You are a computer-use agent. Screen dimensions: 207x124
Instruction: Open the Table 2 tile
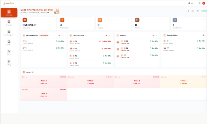coord(90,82)
